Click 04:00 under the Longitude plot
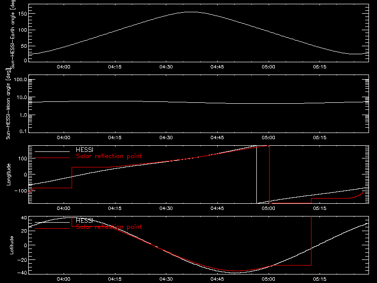Image resolution: width=377 pixels, height=283 pixels. click(64, 208)
